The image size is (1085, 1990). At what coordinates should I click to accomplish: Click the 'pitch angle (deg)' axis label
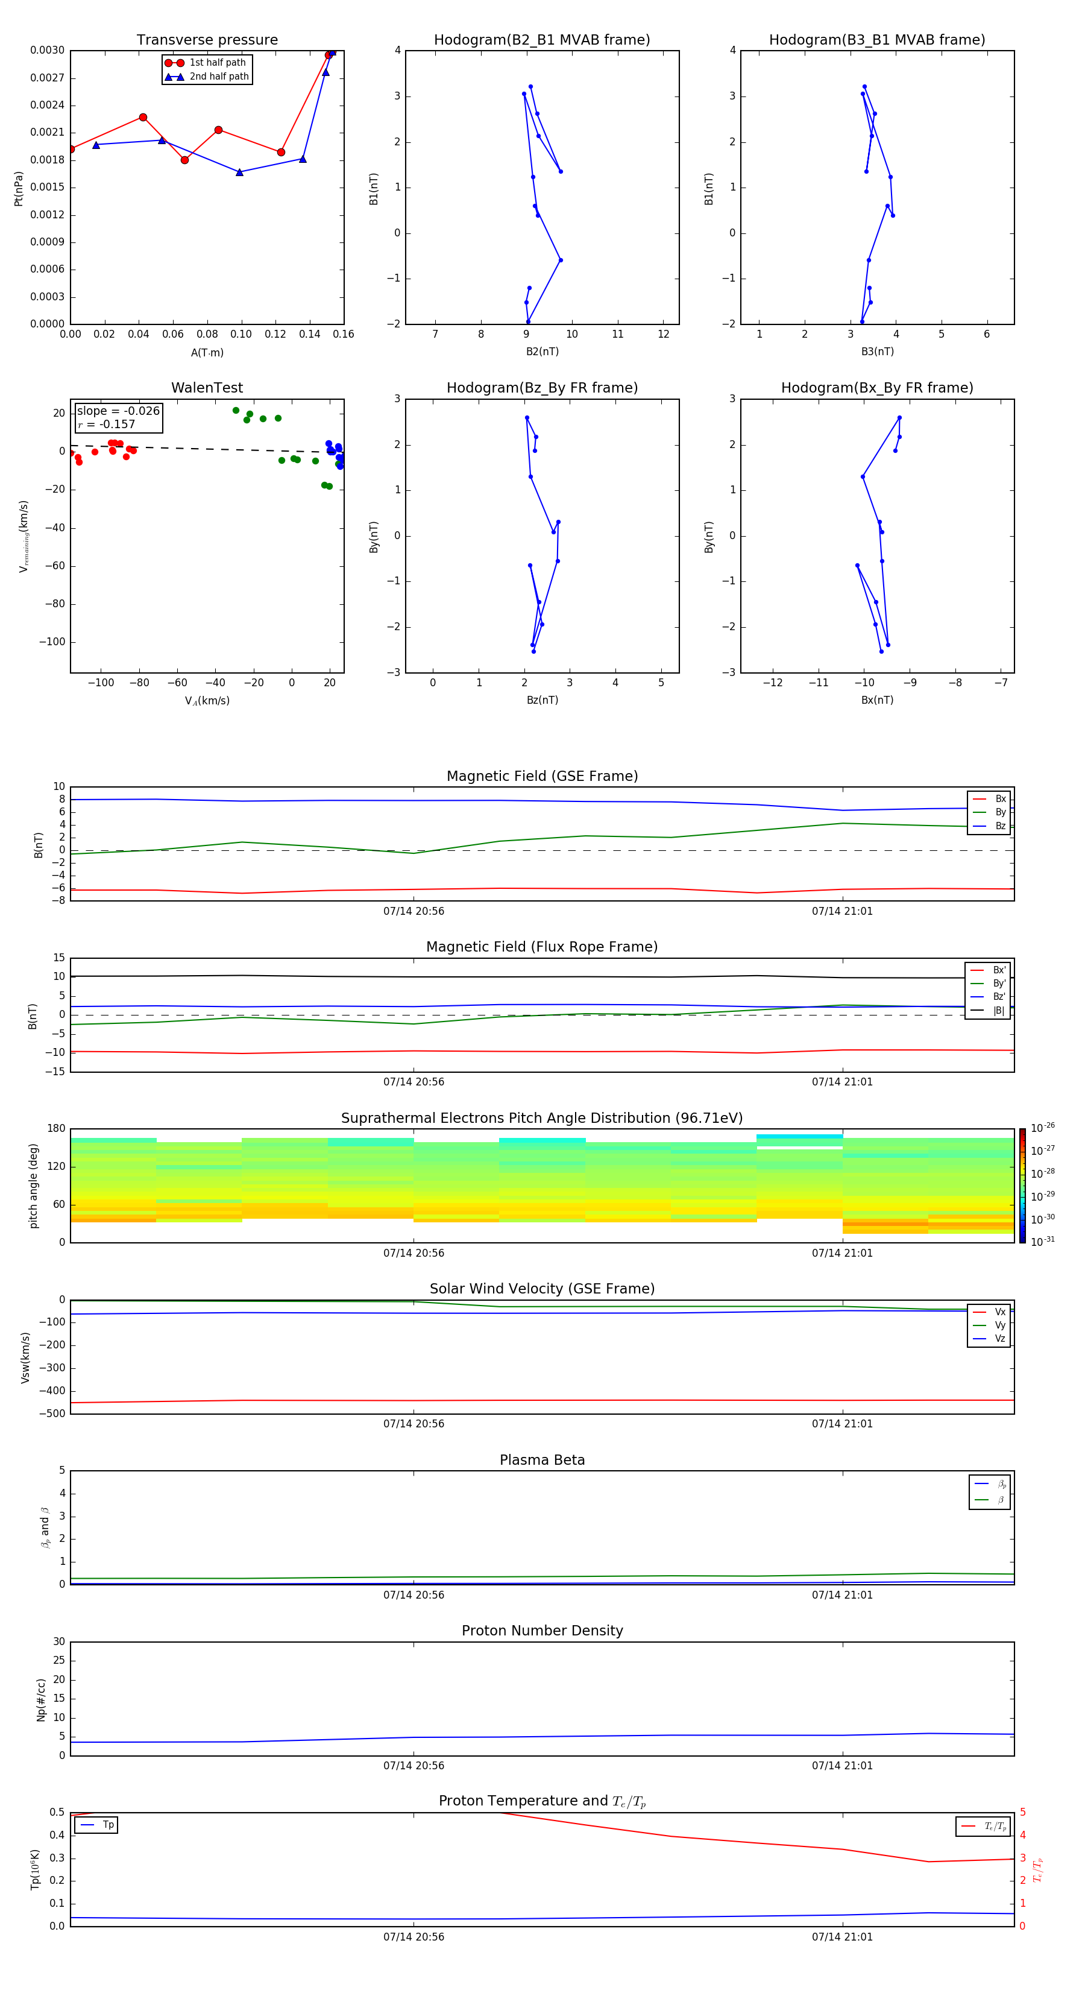tap(33, 1186)
